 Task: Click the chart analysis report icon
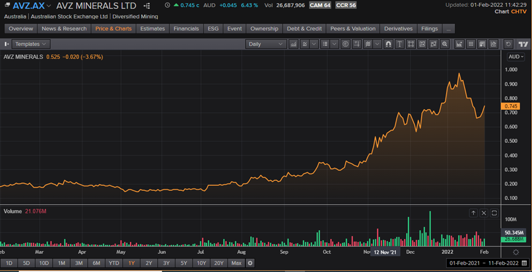[493, 44]
